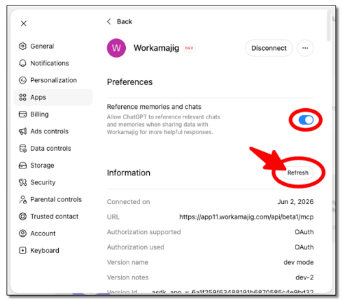Viewport: 342px width, 302px height.
Task: Click the back chevron arrow
Action: point(109,21)
